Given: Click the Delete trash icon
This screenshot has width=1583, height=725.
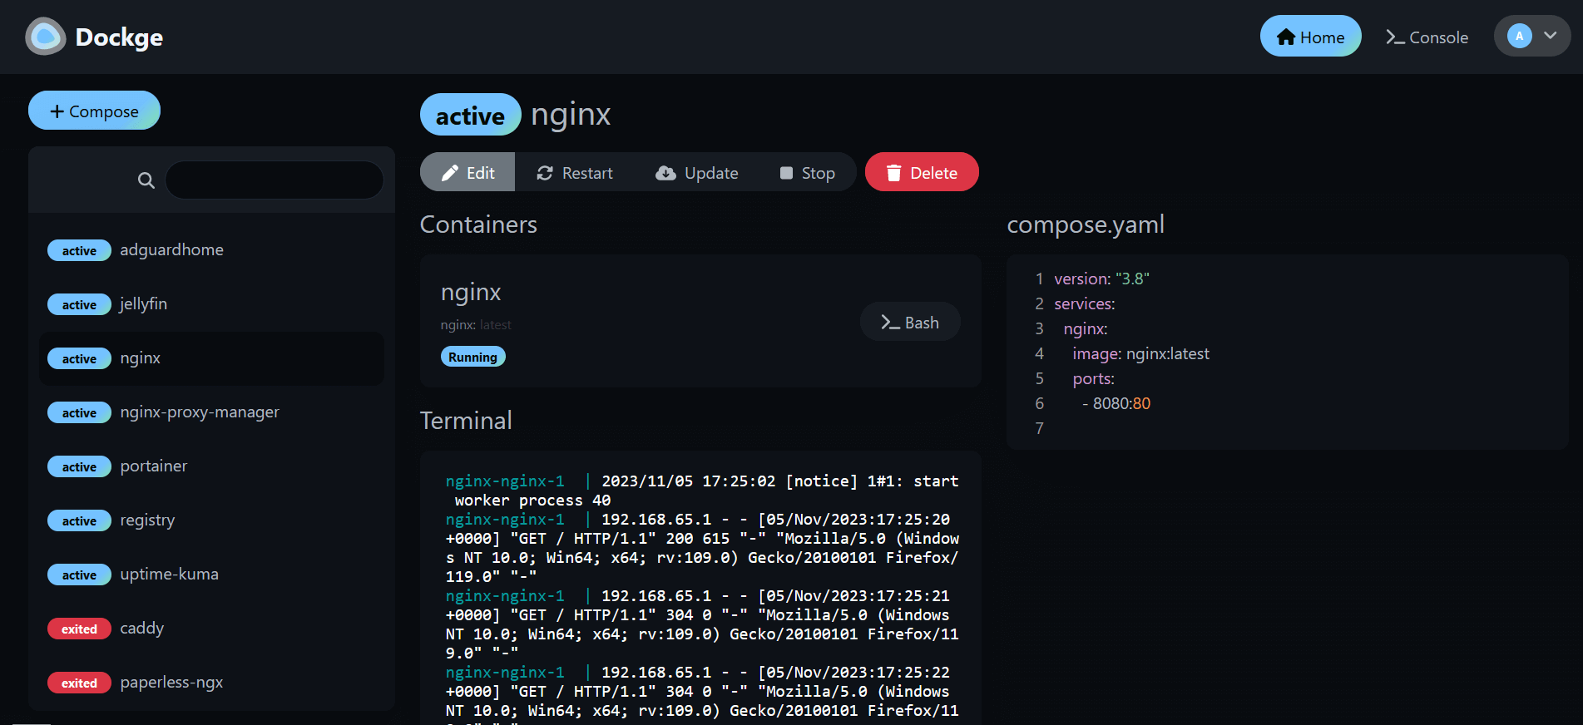Looking at the screenshot, I should pyautogui.click(x=894, y=173).
